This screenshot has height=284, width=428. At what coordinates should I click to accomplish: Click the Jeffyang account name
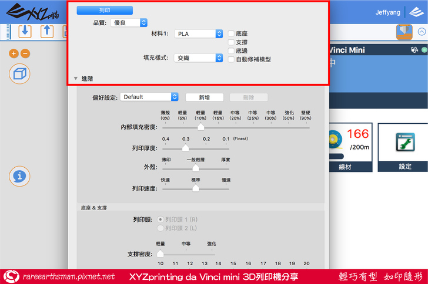point(388,12)
